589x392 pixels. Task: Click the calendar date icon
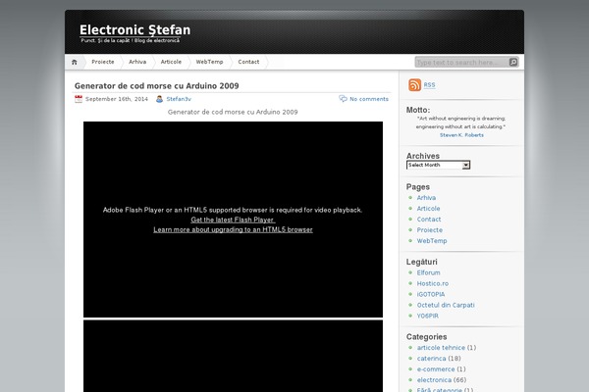[79, 99]
